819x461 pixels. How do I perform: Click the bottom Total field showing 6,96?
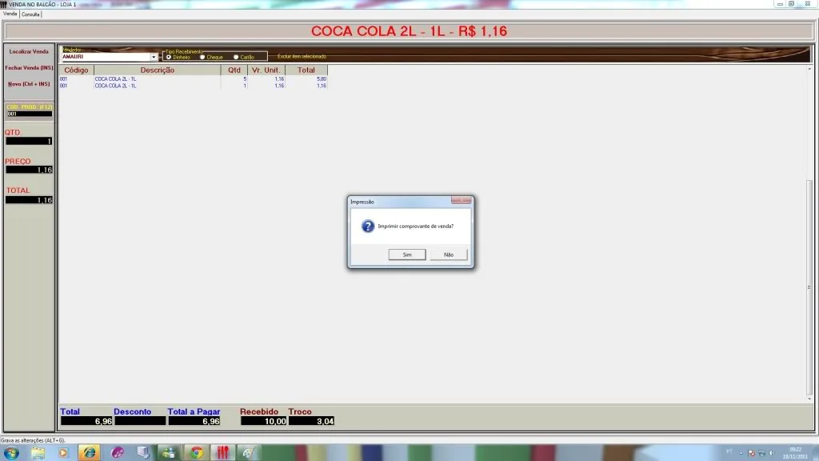coord(86,421)
